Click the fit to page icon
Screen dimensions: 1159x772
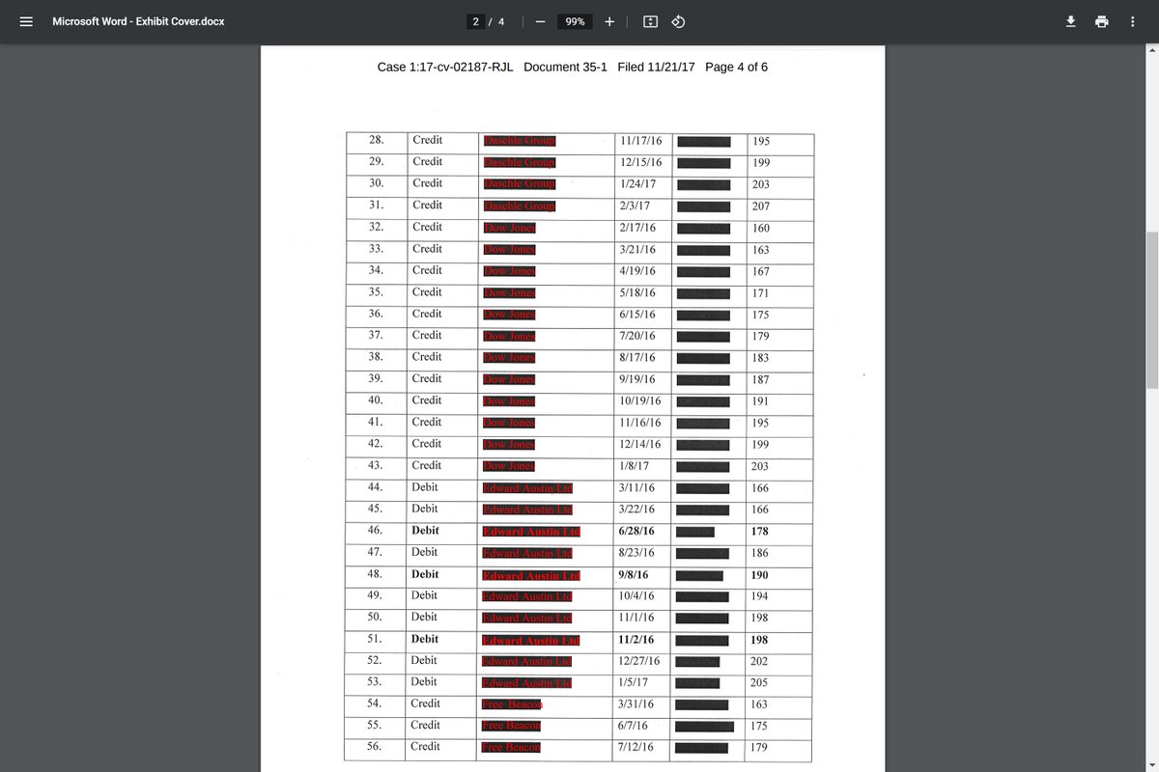coord(651,21)
